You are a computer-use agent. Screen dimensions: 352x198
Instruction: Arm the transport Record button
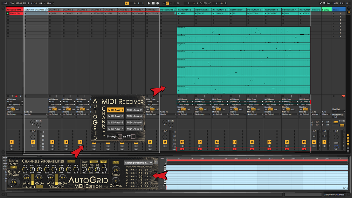point(158,3)
